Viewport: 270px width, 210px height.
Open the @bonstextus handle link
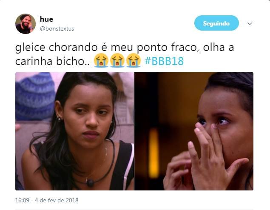pos(57,28)
